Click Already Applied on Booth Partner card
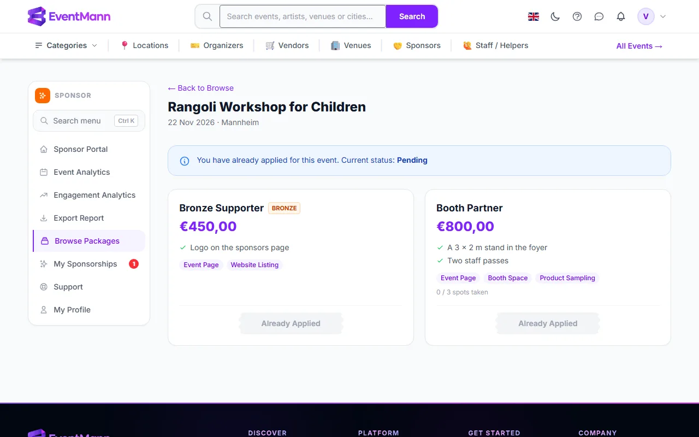The width and height of the screenshot is (699, 437). click(x=548, y=323)
